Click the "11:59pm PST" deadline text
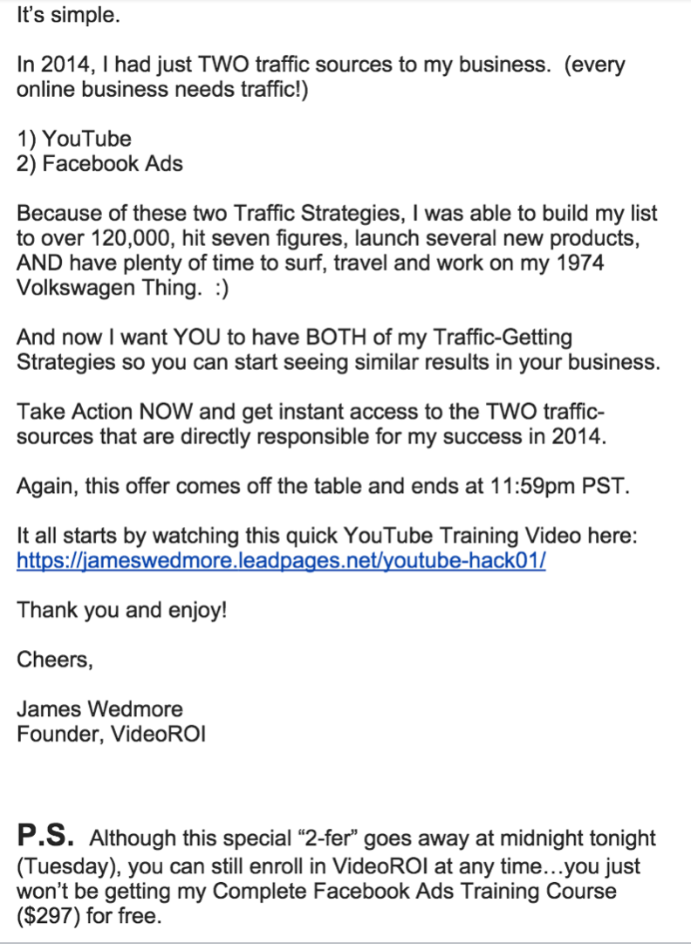 click(559, 486)
